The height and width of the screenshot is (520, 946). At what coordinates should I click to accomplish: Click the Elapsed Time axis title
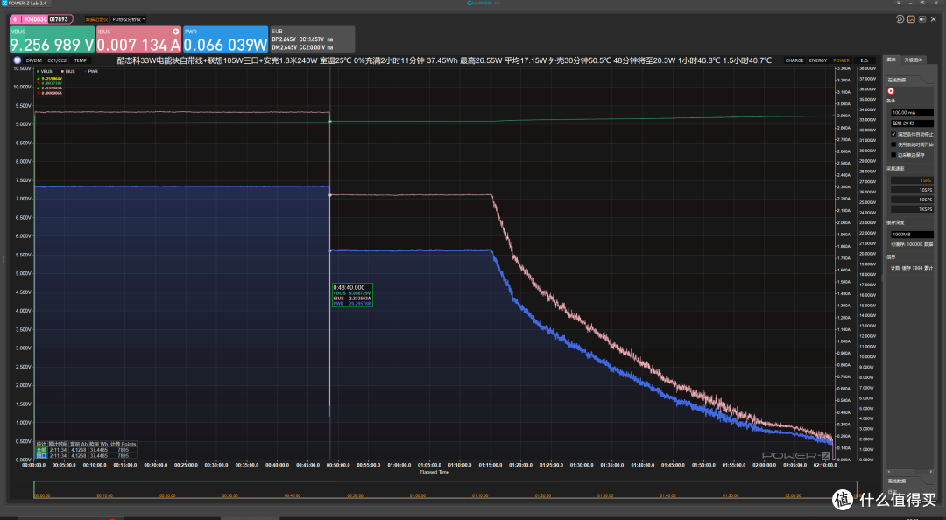click(434, 473)
